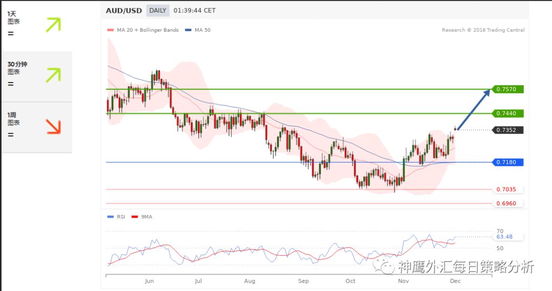Screen dimensions: 552x291
Task: Click the Research © 2018 Trading Central link
Action: (x=483, y=30)
